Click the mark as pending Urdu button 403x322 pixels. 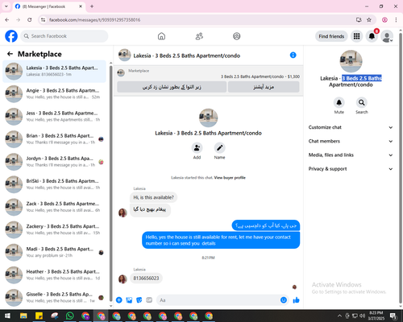[172, 87]
